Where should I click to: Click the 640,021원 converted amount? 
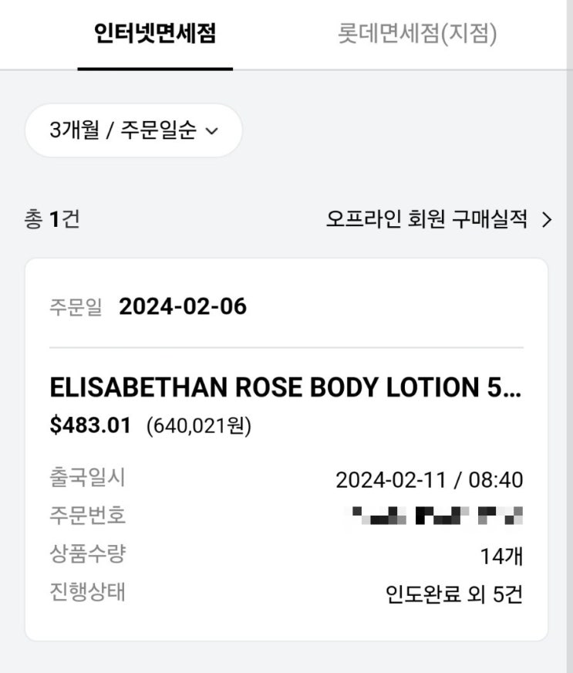point(199,426)
